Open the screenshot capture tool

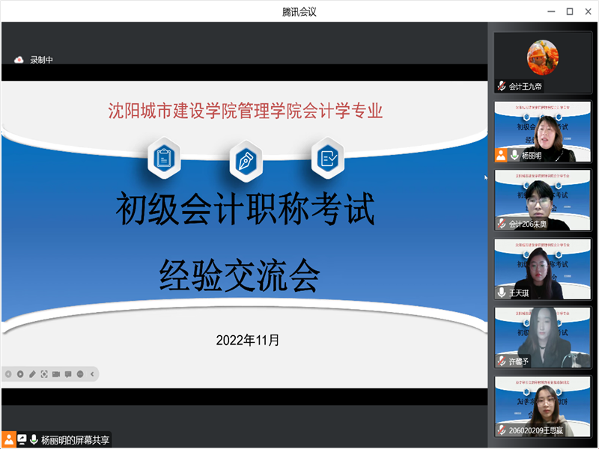tap(45, 374)
